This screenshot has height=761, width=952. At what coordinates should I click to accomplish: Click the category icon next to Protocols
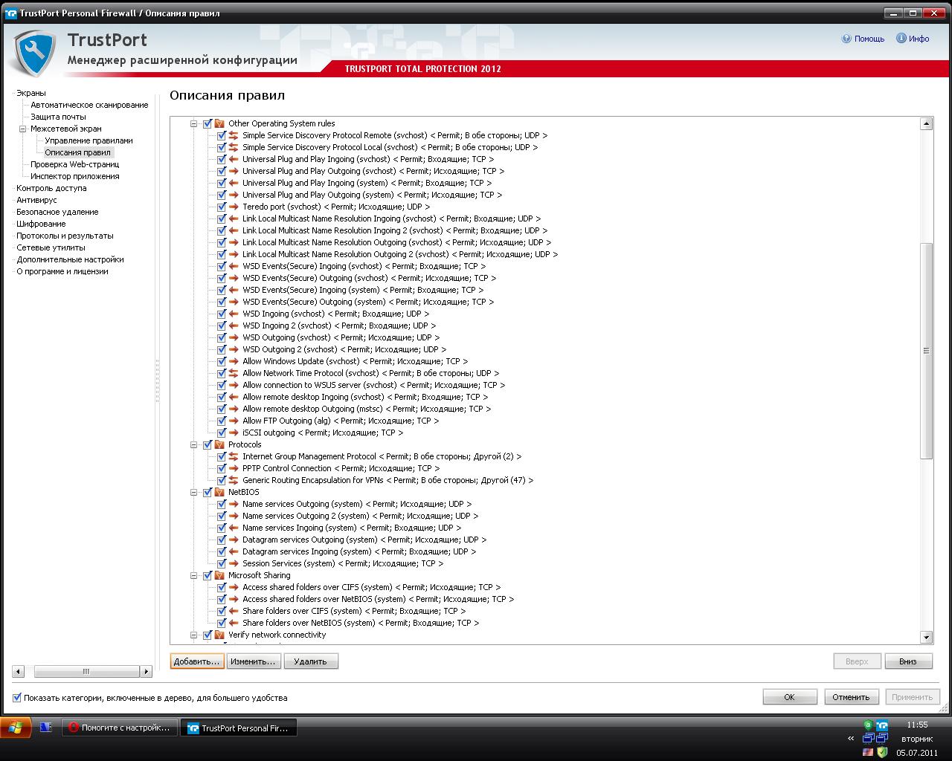pyautogui.click(x=219, y=444)
